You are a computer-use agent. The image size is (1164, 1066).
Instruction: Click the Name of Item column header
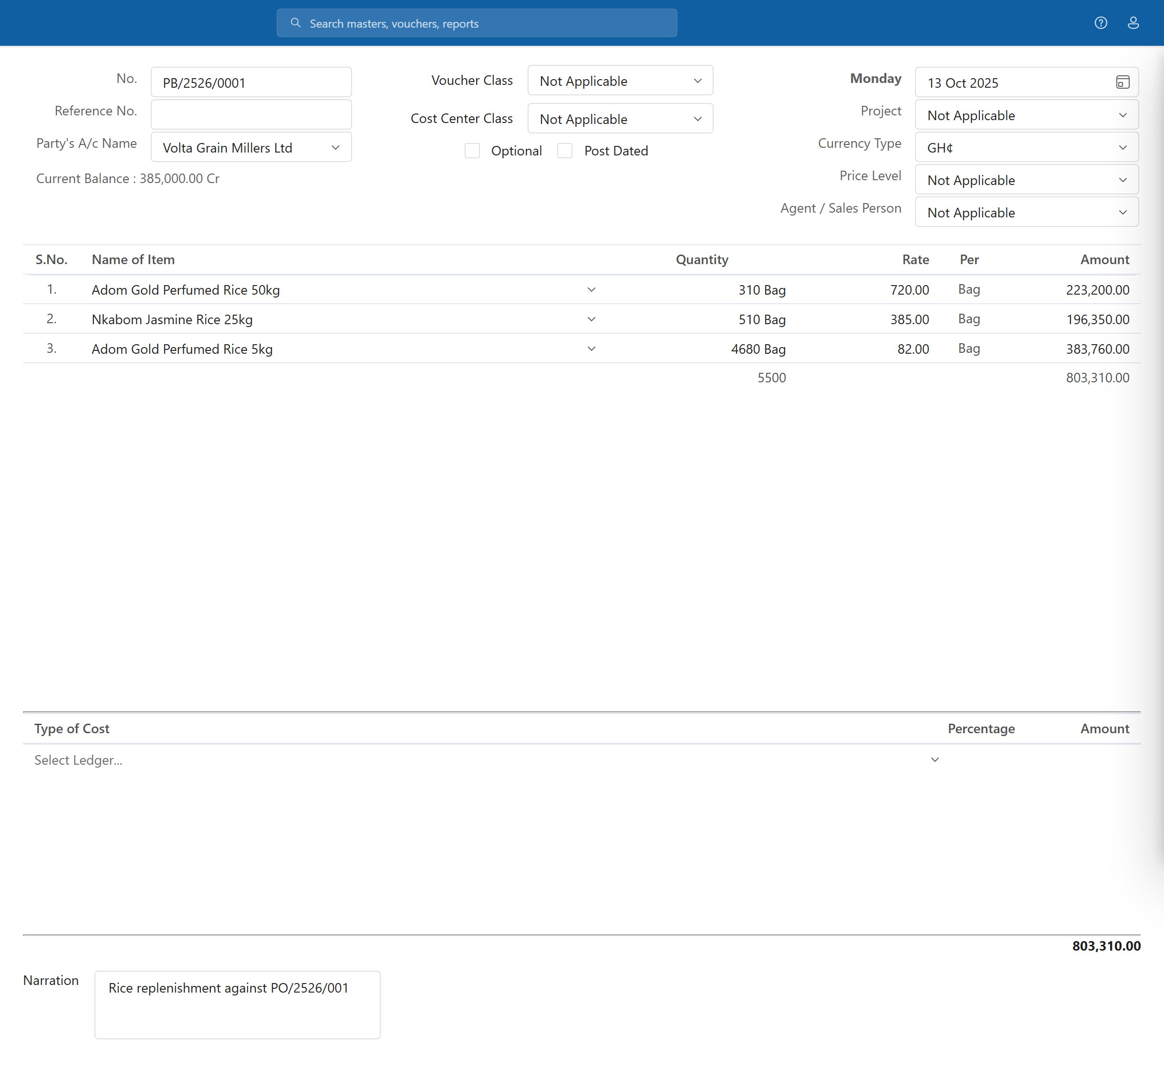click(x=134, y=260)
